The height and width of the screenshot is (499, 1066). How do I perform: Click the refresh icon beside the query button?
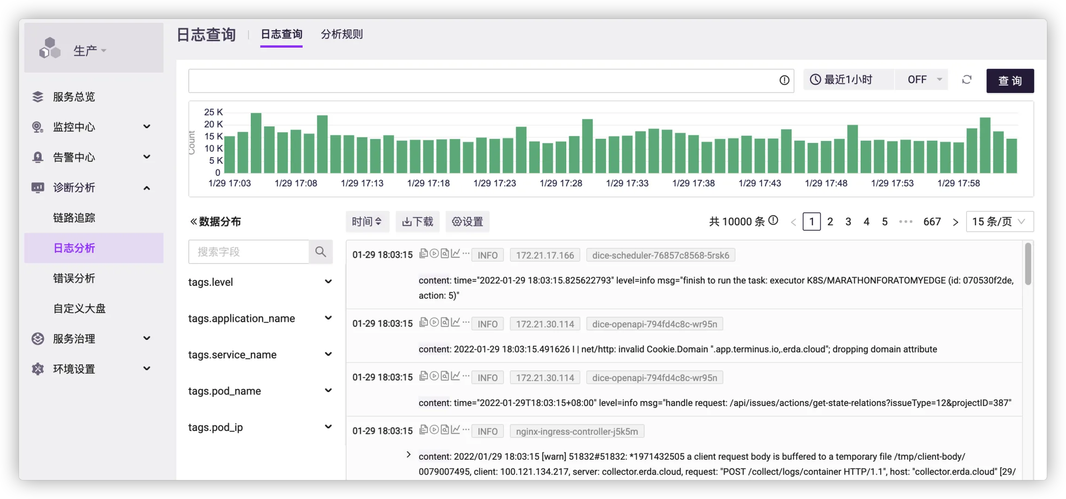tap(967, 80)
